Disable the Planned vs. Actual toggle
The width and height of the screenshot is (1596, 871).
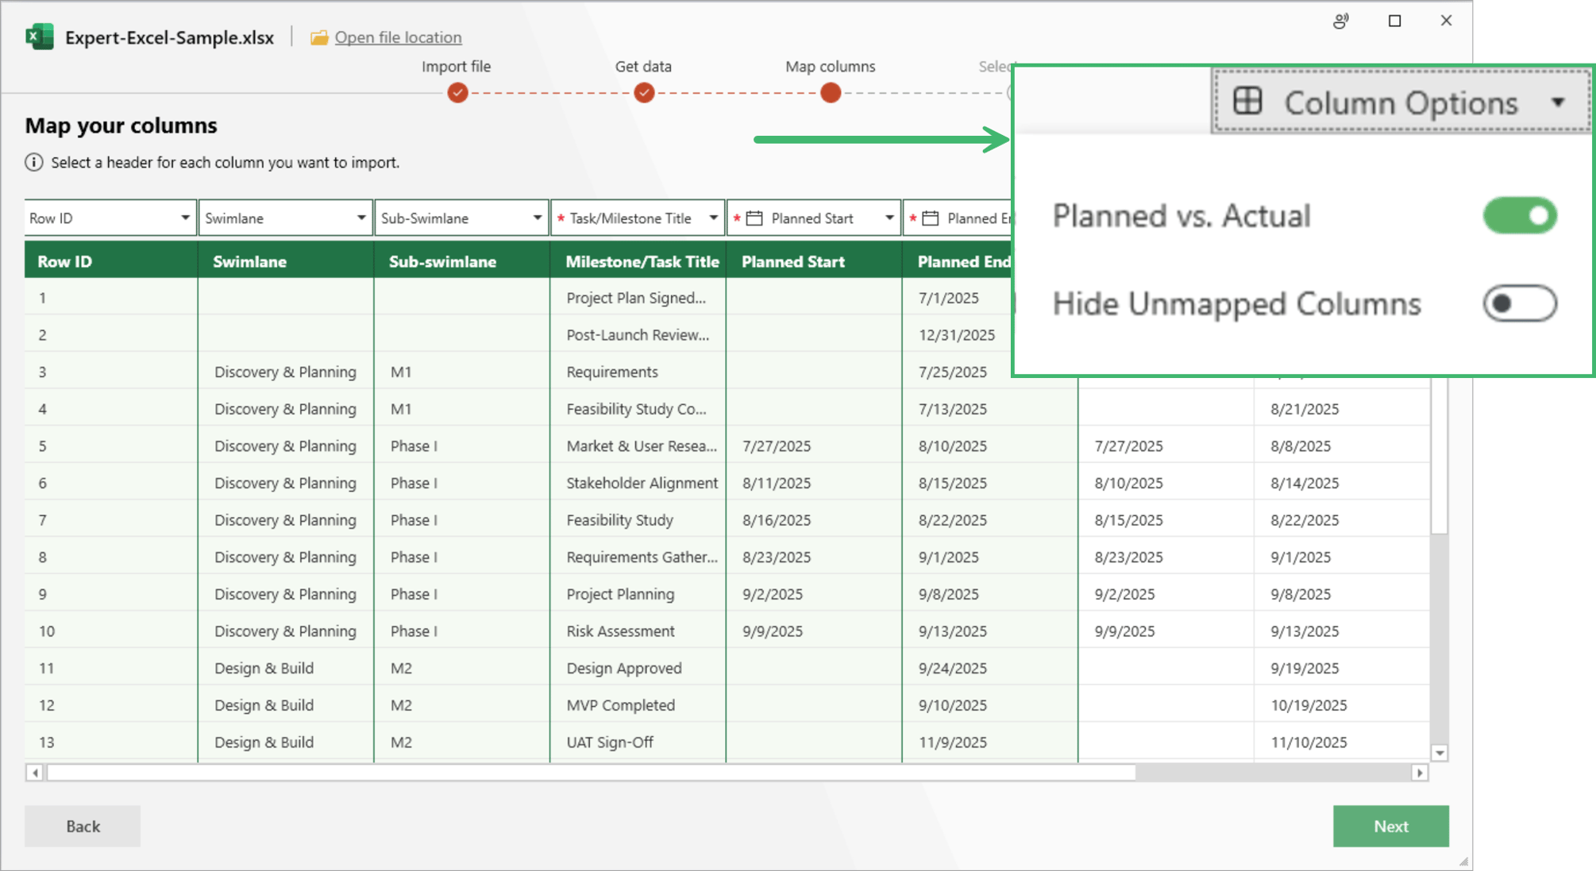[x=1519, y=215]
